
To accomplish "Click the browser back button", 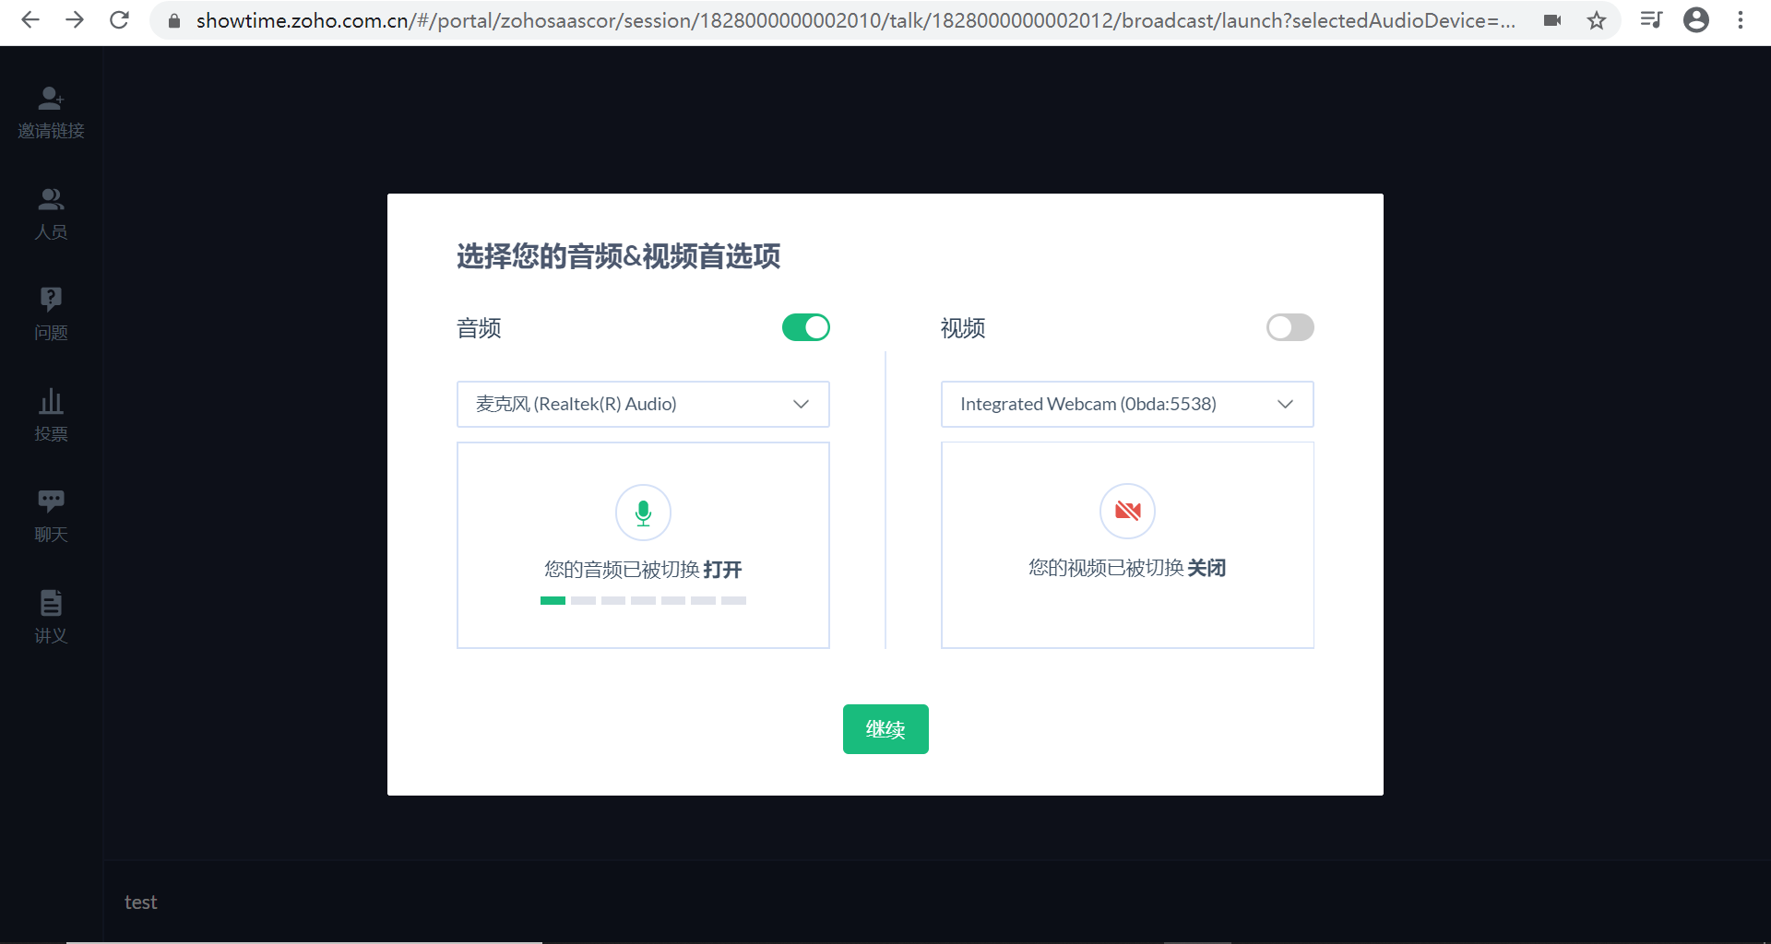I will pyautogui.click(x=30, y=19).
